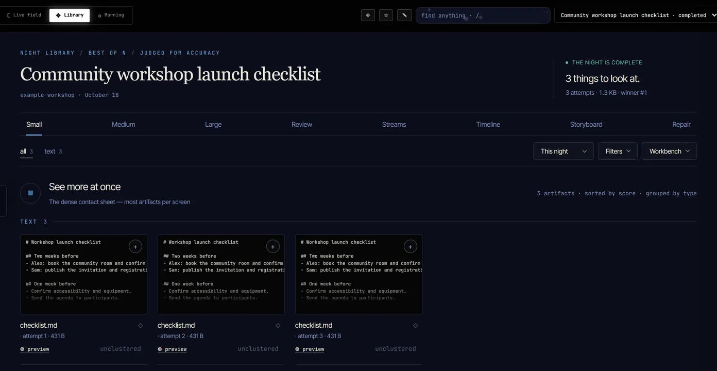The height and width of the screenshot is (371, 717).
Task: Click the plus button on attempt 2 card
Action: pyautogui.click(x=273, y=247)
